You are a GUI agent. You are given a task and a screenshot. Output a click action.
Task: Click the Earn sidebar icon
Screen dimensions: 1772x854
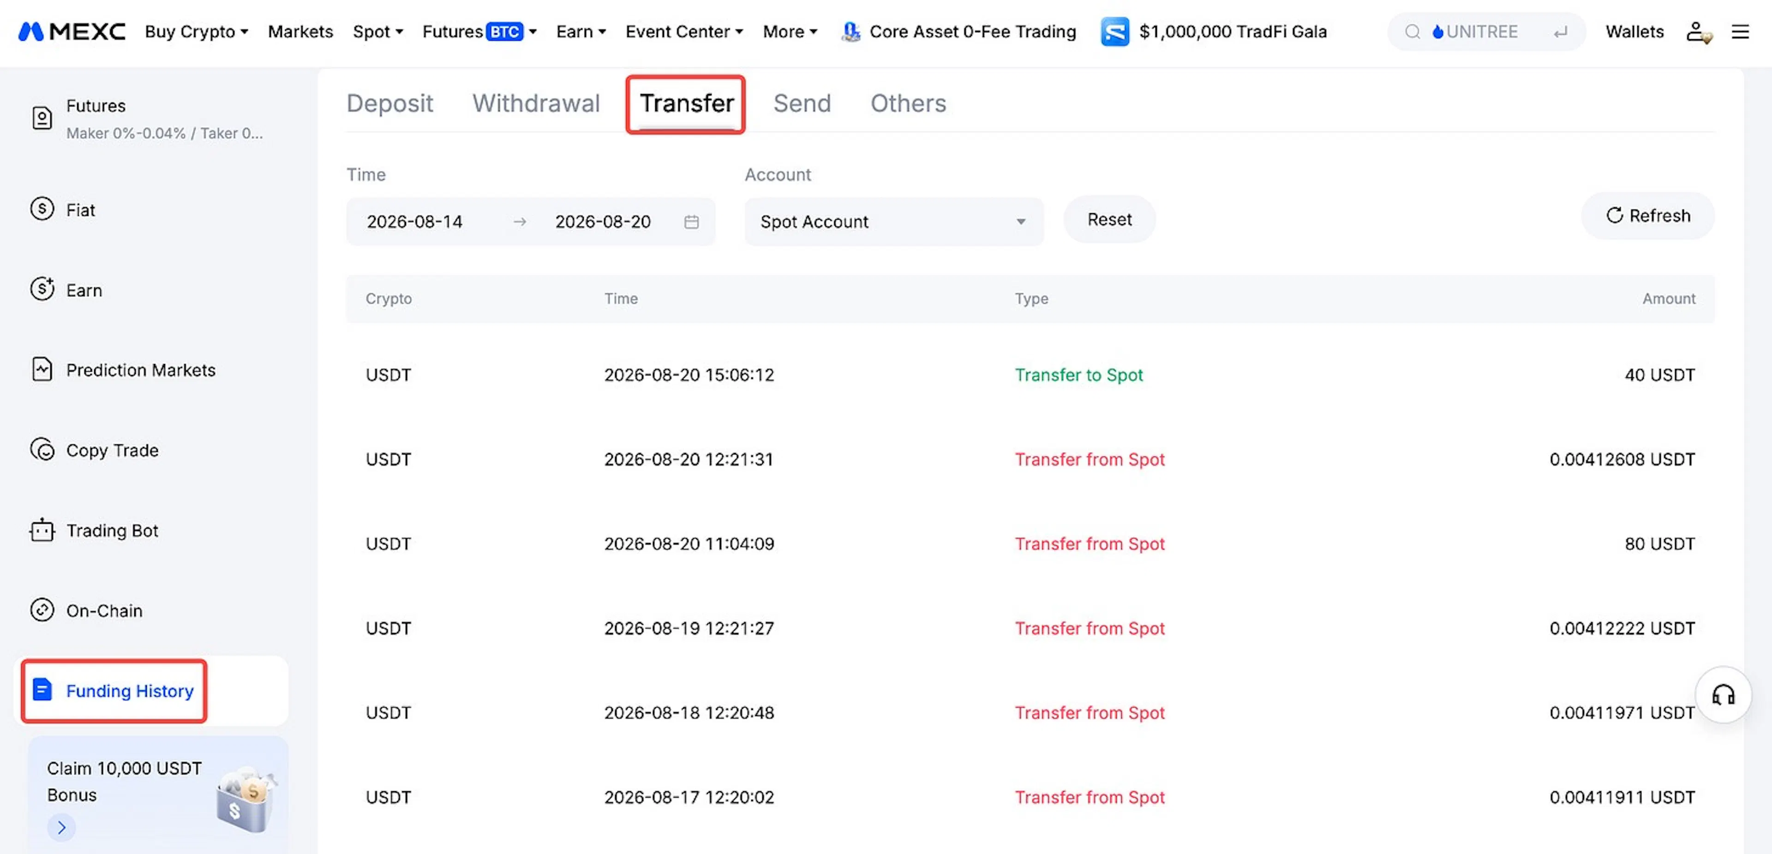click(x=42, y=289)
